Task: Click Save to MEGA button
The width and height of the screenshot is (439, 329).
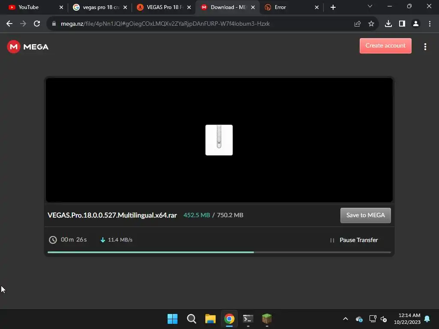Action: 365,215
